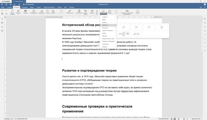Open track changes status bar icon

point(179,119)
